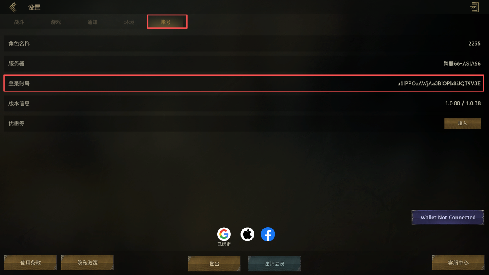
Task: Click the 角色名称 row
Action: [244, 44]
